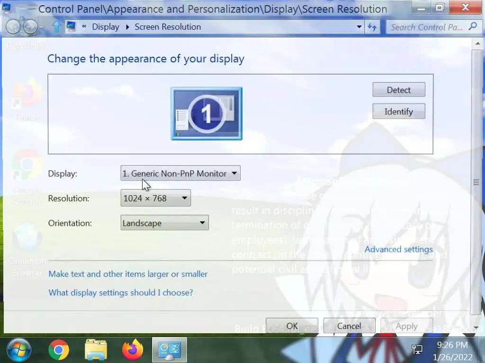Viewport: 485px width, 363px height.
Task: Click the Display breadcrumb in address bar
Action: 106,27
